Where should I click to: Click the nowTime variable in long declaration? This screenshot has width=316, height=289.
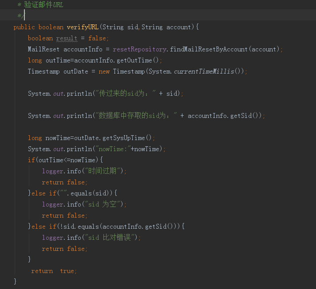[58, 138]
